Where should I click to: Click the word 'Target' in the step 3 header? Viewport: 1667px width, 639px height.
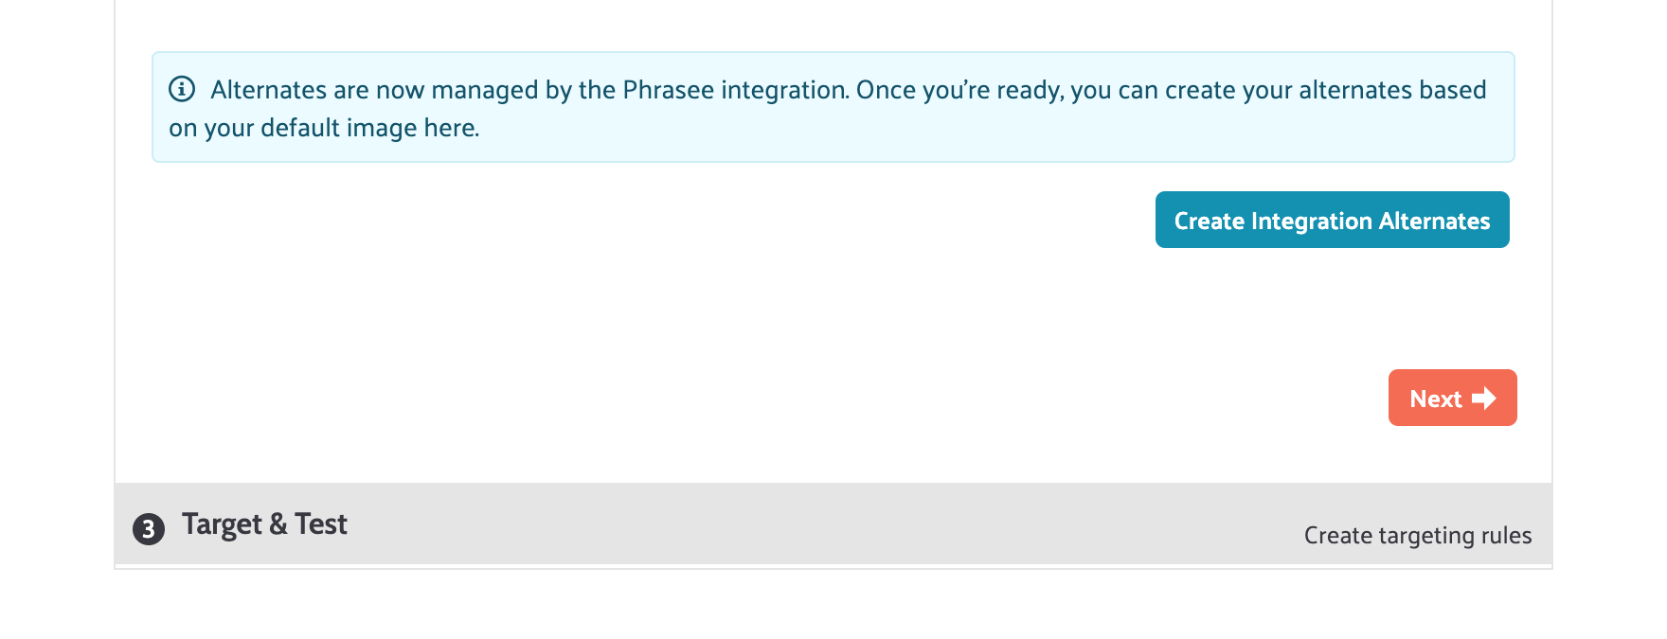coord(222,524)
